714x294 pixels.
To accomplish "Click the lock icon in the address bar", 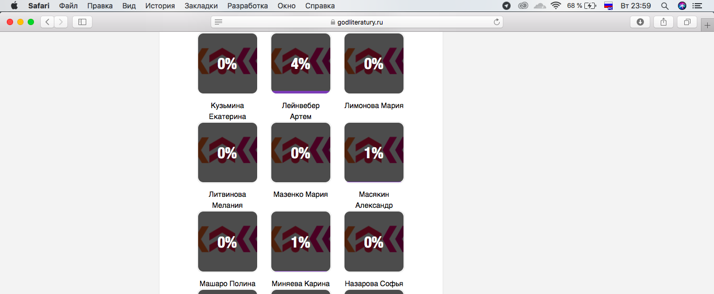I will tap(332, 22).
